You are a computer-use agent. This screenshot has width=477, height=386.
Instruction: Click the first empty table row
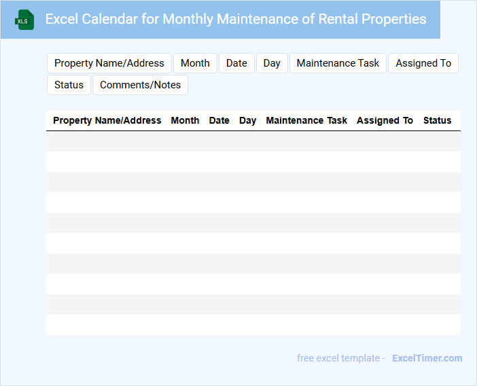[x=253, y=141]
